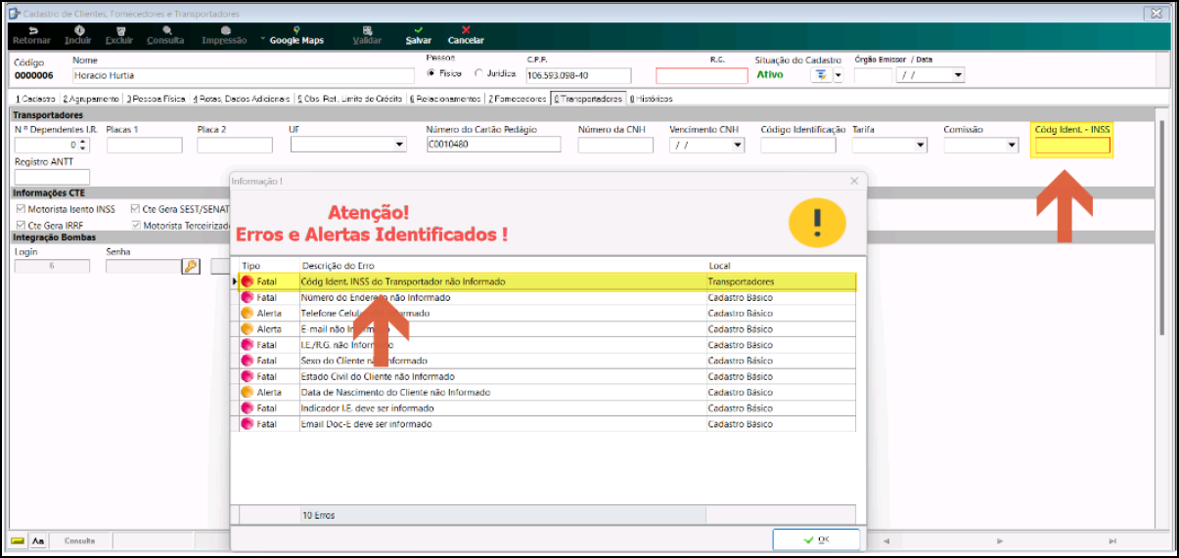Click the key icon next to Senha
The image size is (1179, 558).
[191, 266]
